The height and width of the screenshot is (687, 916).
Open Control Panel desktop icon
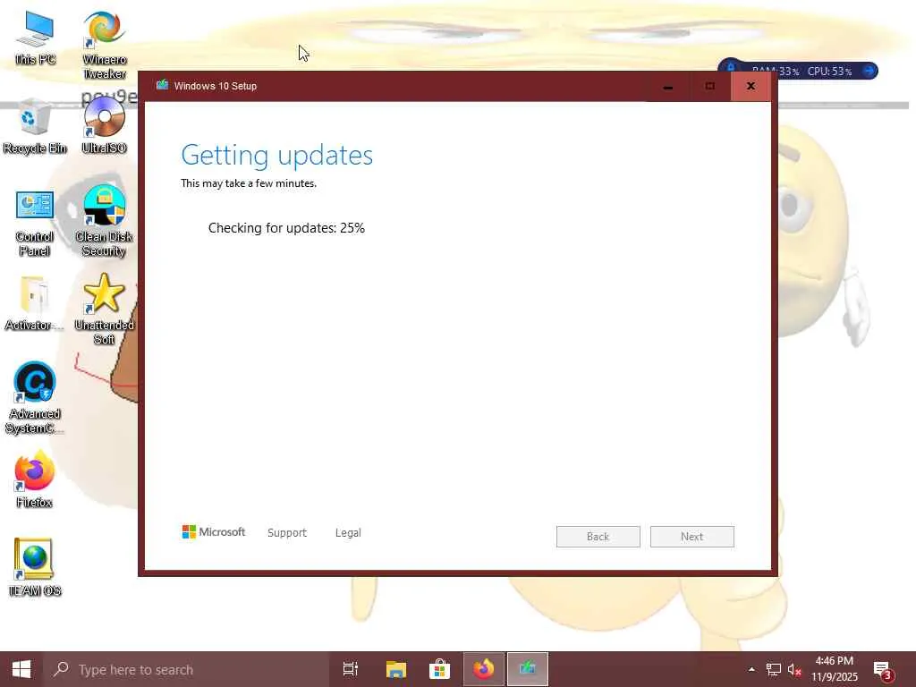pyautogui.click(x=35, y=223)
